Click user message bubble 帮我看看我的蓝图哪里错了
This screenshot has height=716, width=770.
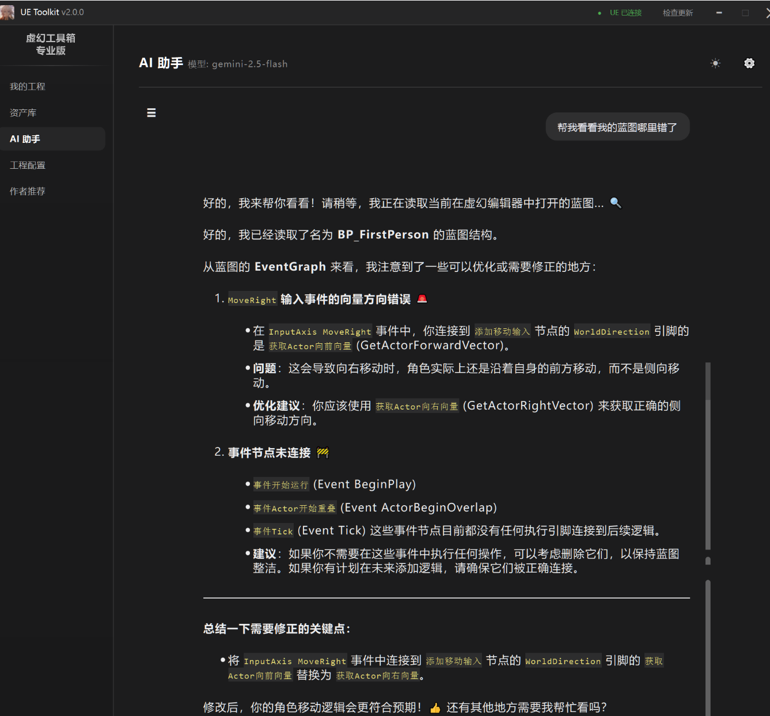point(617,127)
